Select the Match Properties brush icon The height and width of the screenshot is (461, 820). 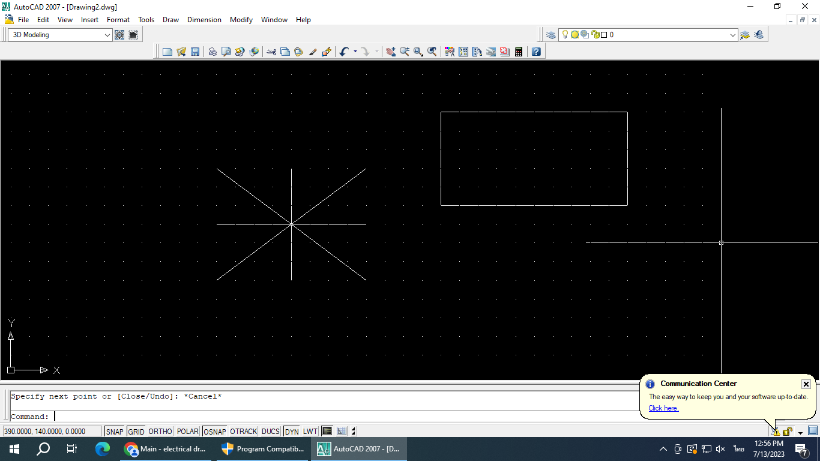click(312, 52)
